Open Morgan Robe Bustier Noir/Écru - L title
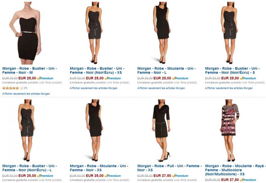Screen dimensions: 266x183 [30, 168]
